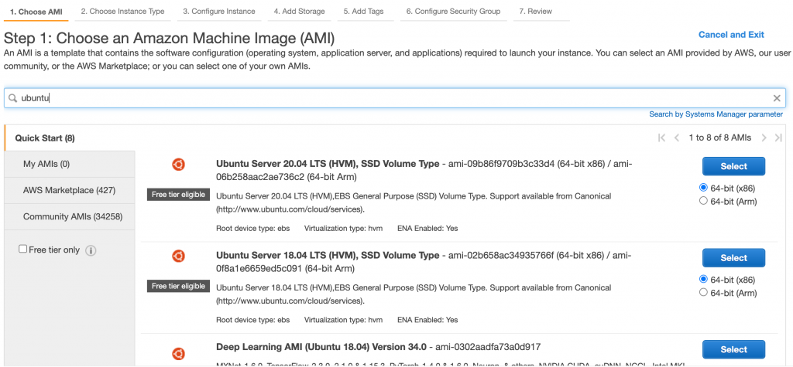Focus the AMI search field containing ubuntu

click(x=394, y=98)
